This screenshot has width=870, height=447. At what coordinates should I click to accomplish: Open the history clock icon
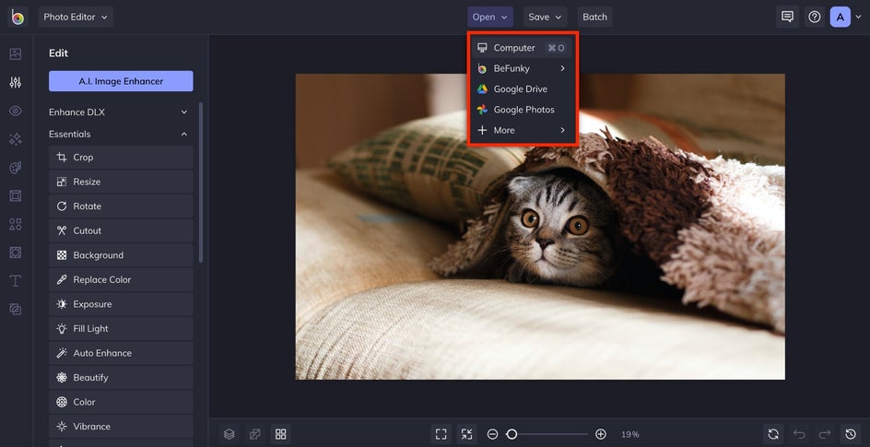(x=851, y=434)
